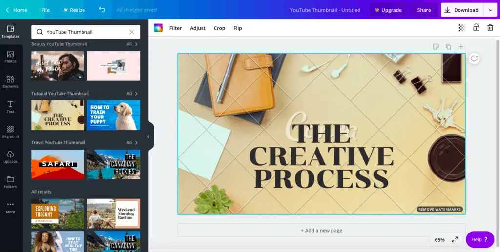Click Add a new page
Screen dimensions: 500x252
point(321,231)
